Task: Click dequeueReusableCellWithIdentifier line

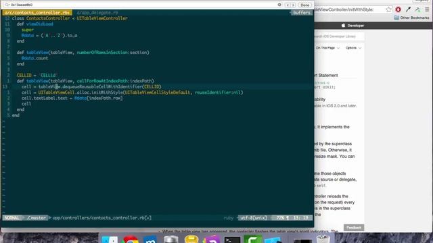Action: point(91,86)
